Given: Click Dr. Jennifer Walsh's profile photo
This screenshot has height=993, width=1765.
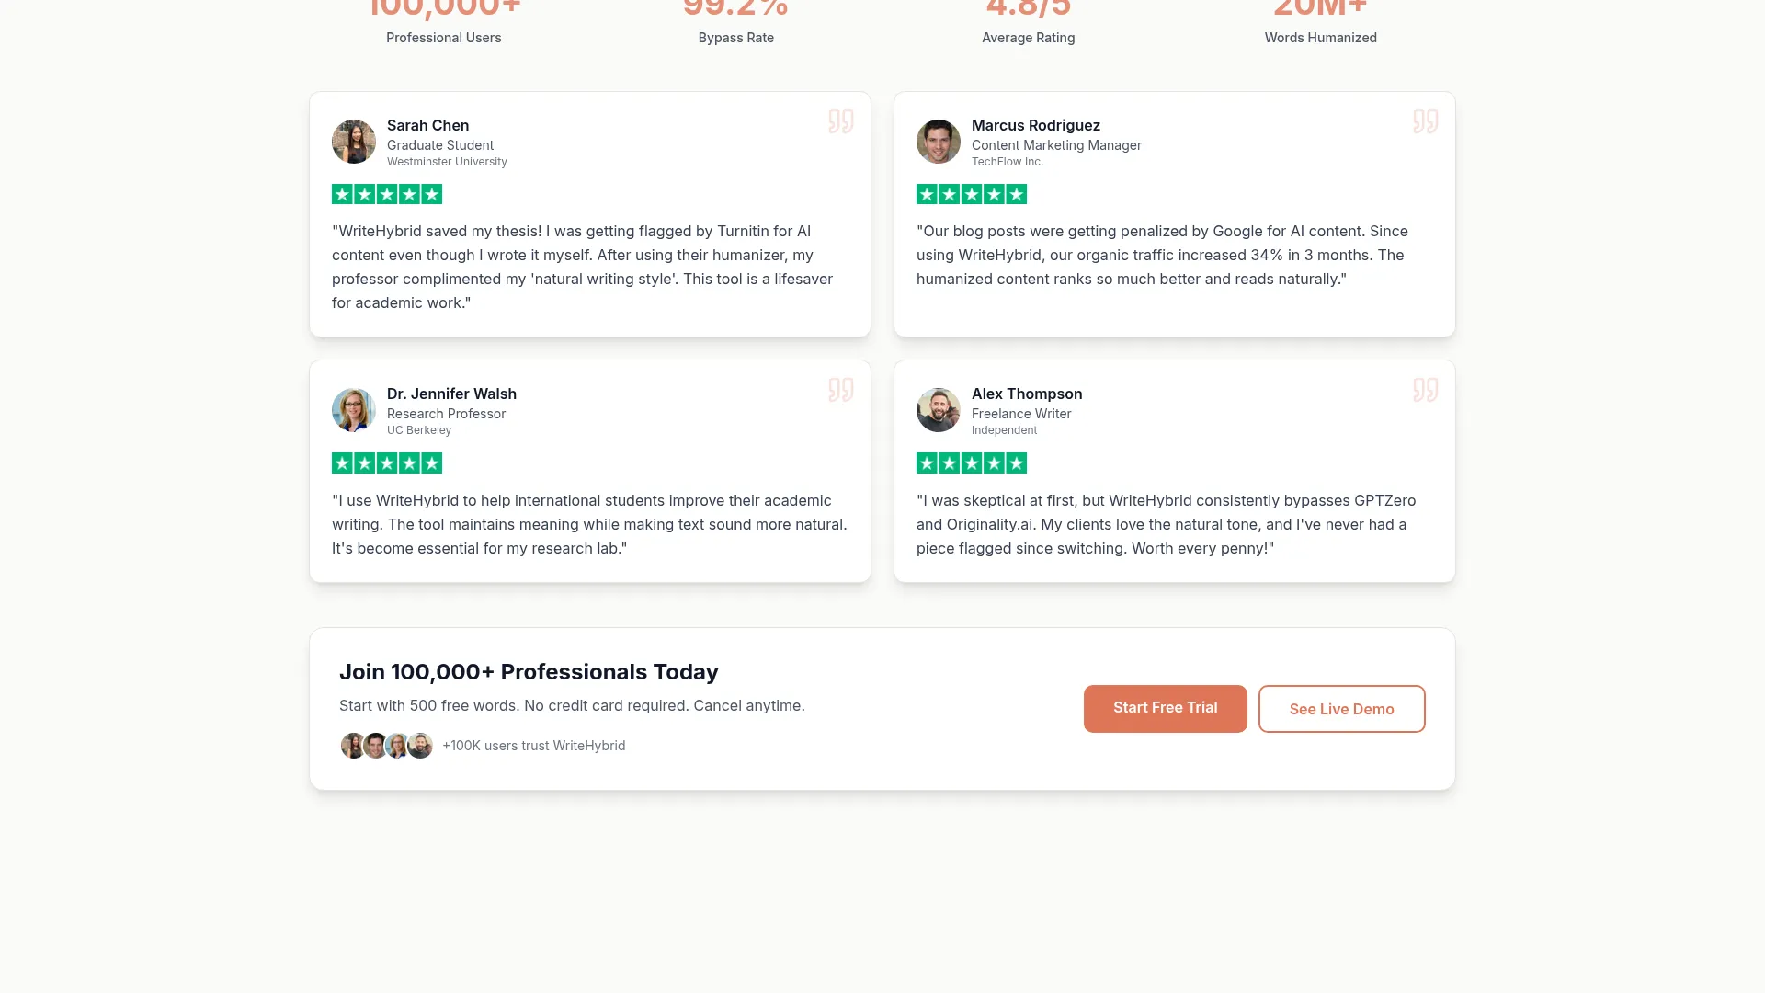Looking at the screenshot, I should [x=353, y=410].
